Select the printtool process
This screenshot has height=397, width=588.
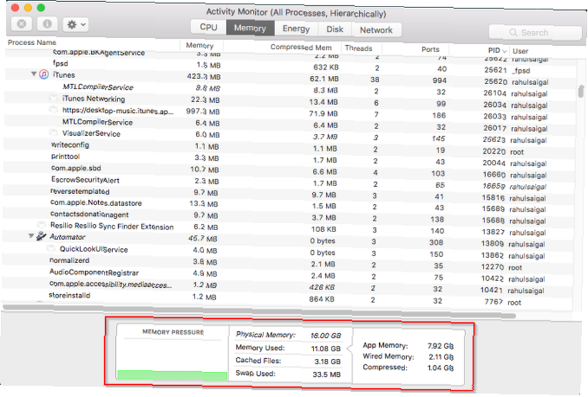click(x=288, y=159)
